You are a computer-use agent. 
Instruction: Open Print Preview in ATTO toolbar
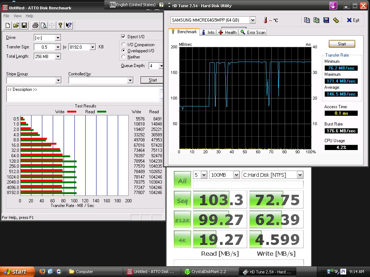(43, 25)
